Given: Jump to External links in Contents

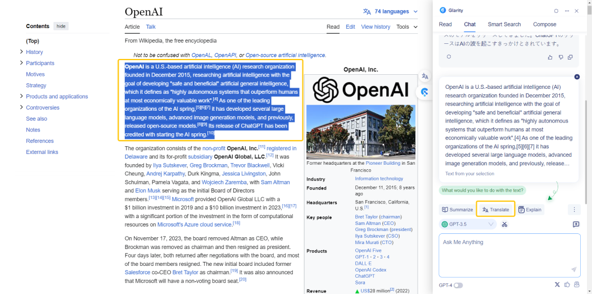Looking at the screenshot, I should point(42,152).
